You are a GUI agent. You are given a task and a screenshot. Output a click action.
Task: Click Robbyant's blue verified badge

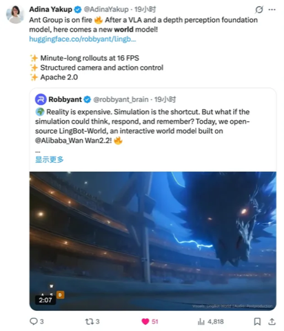tap(87, 99)
